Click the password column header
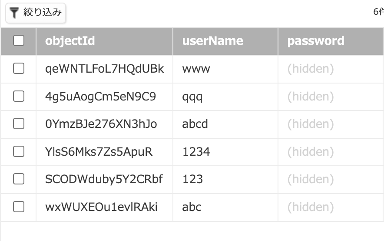Viewport: 384px width, 241px height. point(315,41)
